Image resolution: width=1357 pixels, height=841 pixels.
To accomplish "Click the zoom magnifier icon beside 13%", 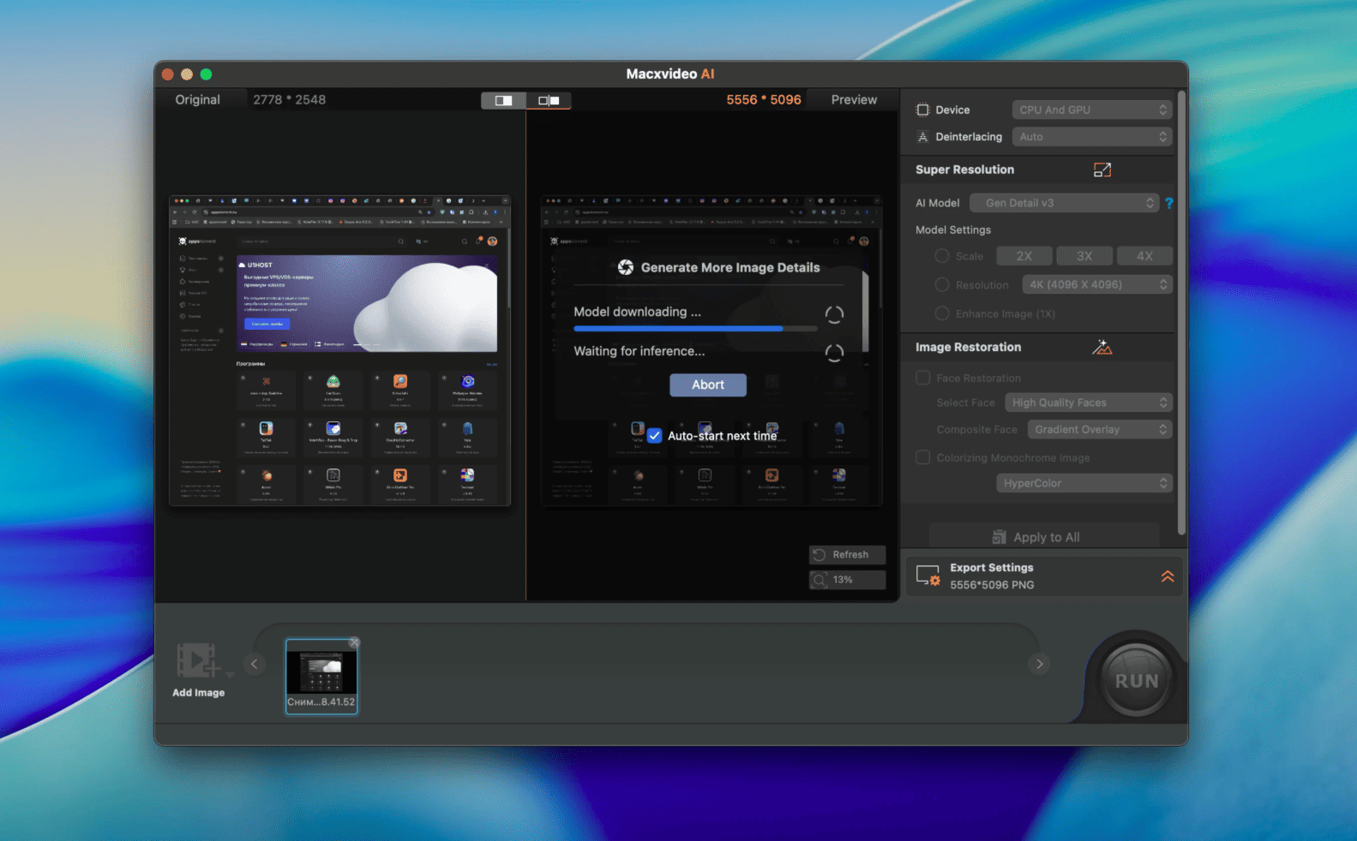I will coord(820,580).
